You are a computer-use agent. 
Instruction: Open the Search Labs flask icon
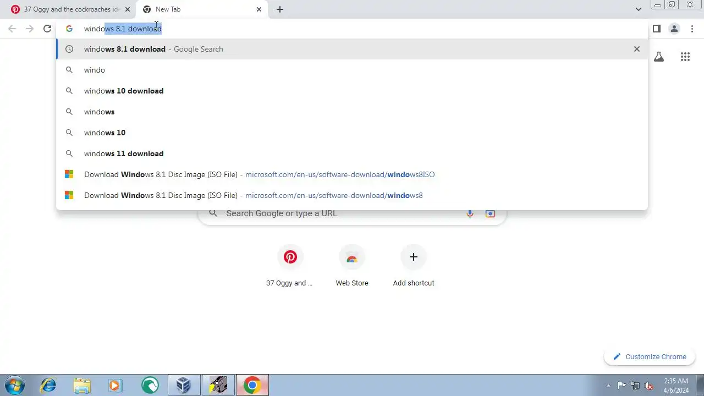(659, 57)
